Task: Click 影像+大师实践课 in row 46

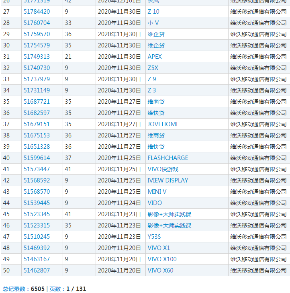Action: point(170,225)
